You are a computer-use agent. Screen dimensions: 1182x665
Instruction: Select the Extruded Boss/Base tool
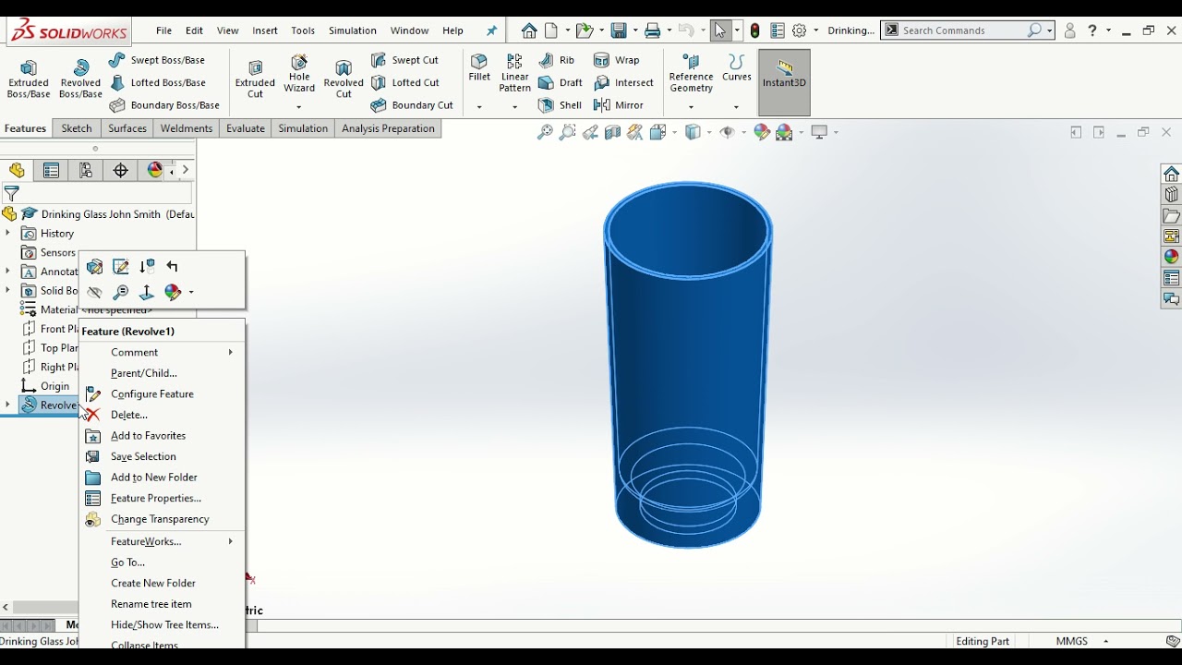click(x=29, y=79)
